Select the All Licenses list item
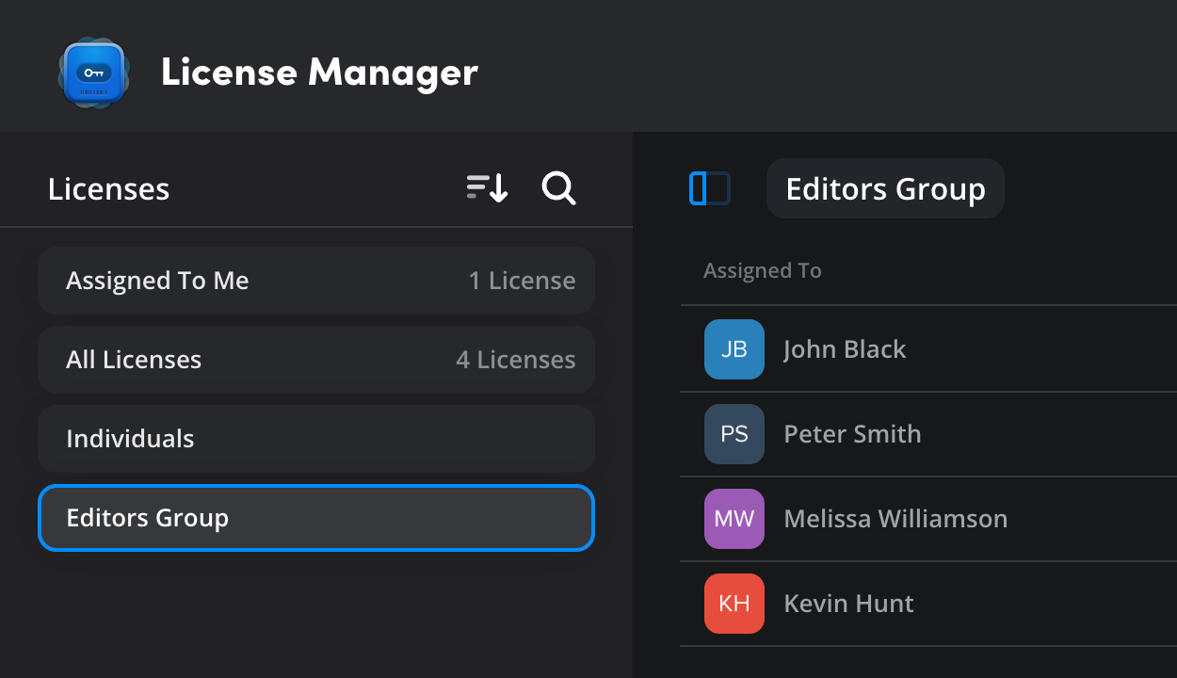 tap(316, 360)
